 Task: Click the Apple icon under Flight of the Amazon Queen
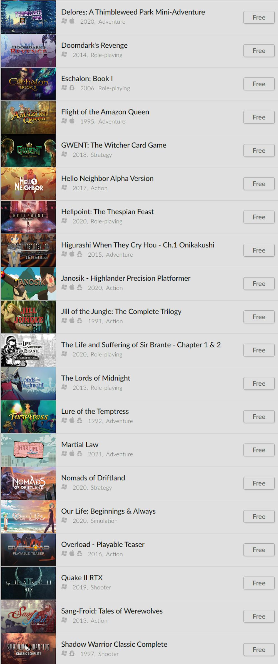(72, 121)
